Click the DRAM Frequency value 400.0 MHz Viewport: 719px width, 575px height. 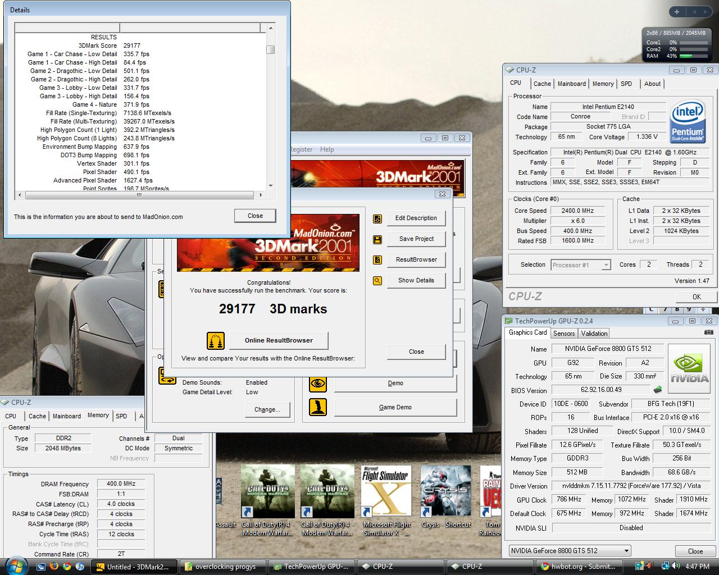(x=121, y=483)
